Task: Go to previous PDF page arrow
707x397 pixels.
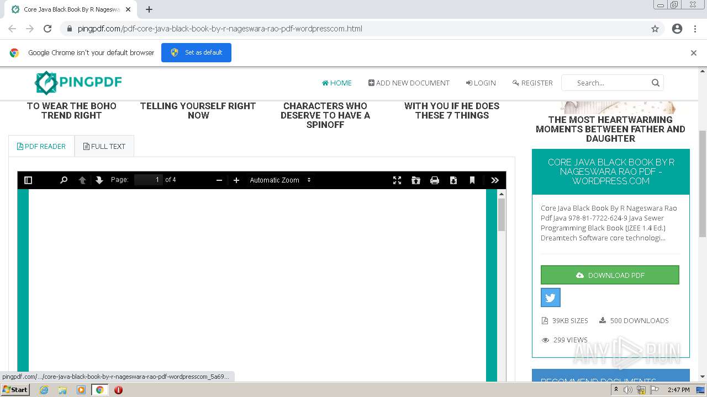Action: tap(82, 180)
